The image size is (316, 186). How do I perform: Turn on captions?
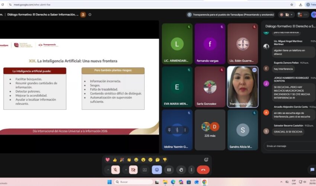[169, 170]
